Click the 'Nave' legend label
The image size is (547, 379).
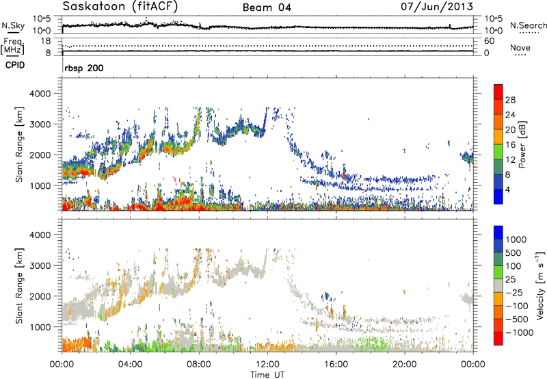pos(520,47)
